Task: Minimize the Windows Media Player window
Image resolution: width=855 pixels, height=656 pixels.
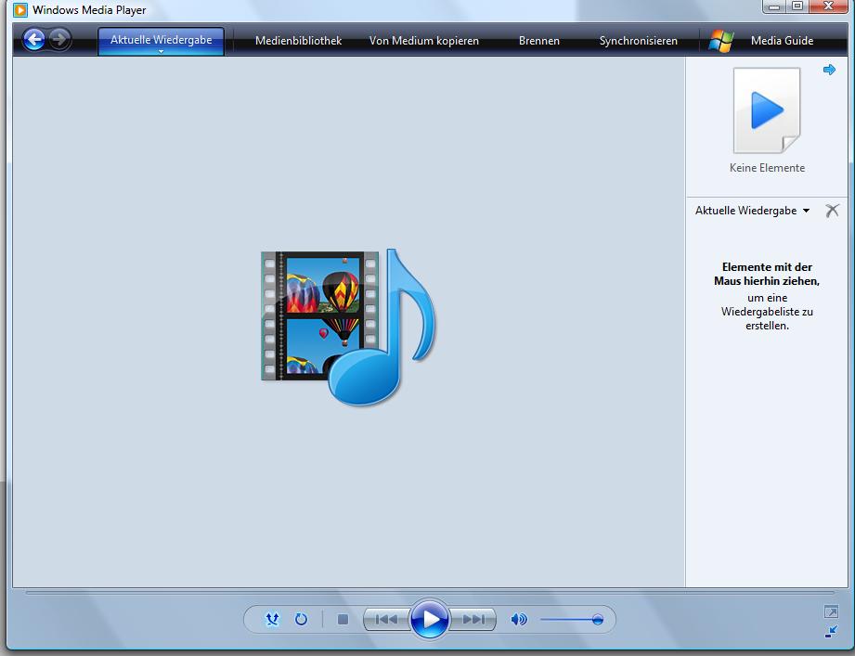Action: coord(774,6)
